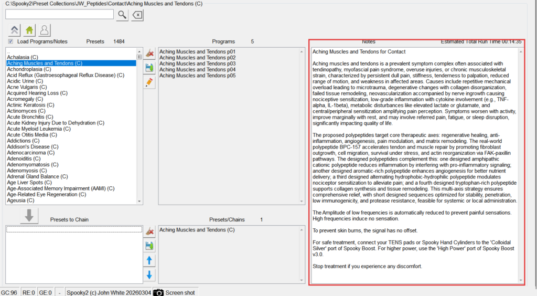Toggle the Load Programs/Notes checkbox
Screen dimensions: 537x296
(10, 41)
